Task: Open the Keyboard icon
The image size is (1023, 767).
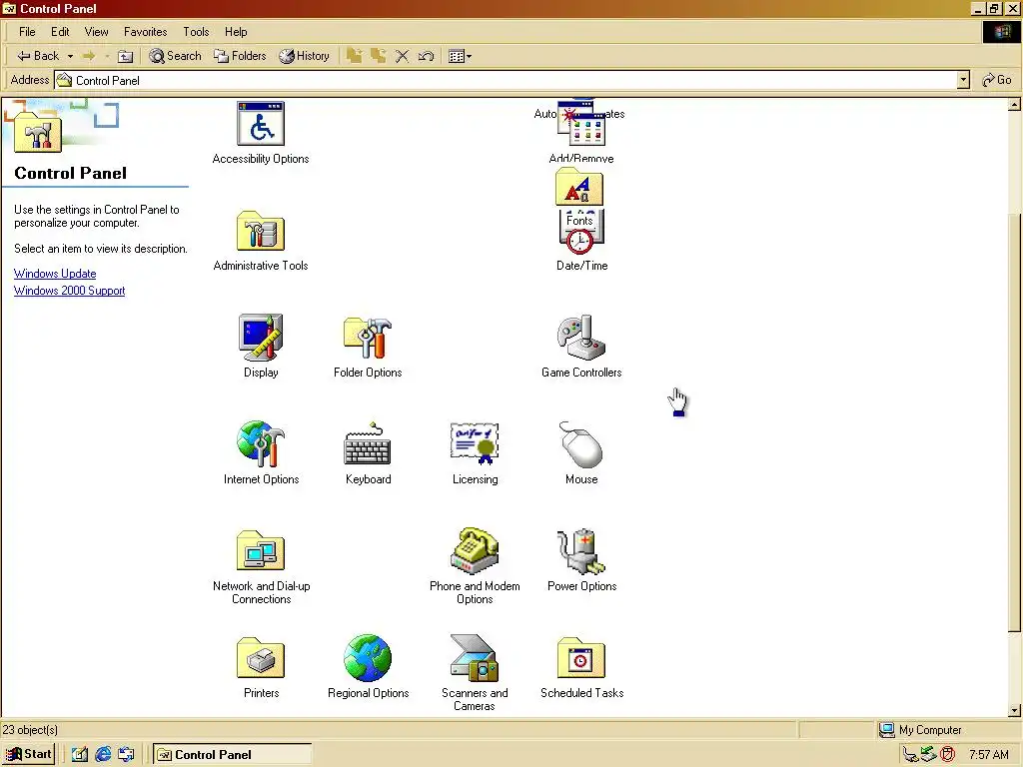Action: coord(368,444)
